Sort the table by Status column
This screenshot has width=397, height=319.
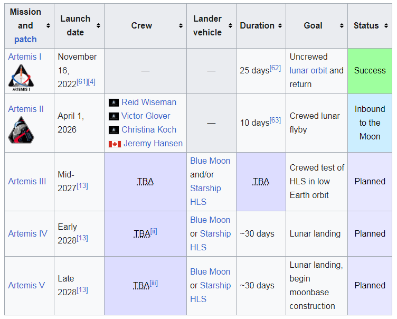point(386,25)
